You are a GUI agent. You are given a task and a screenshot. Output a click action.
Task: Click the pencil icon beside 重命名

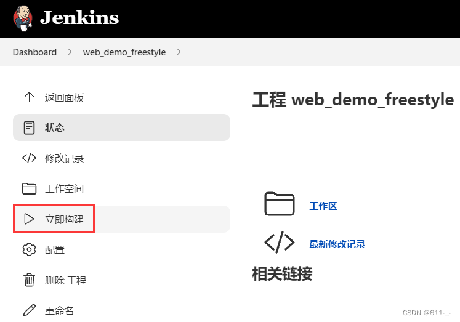pyautogui.click(x=29, y=310)
